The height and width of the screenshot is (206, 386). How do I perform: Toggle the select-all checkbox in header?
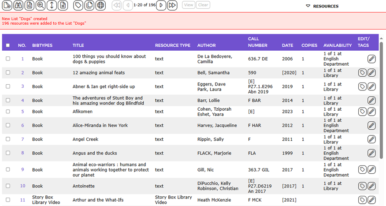[x=8, y=45]
